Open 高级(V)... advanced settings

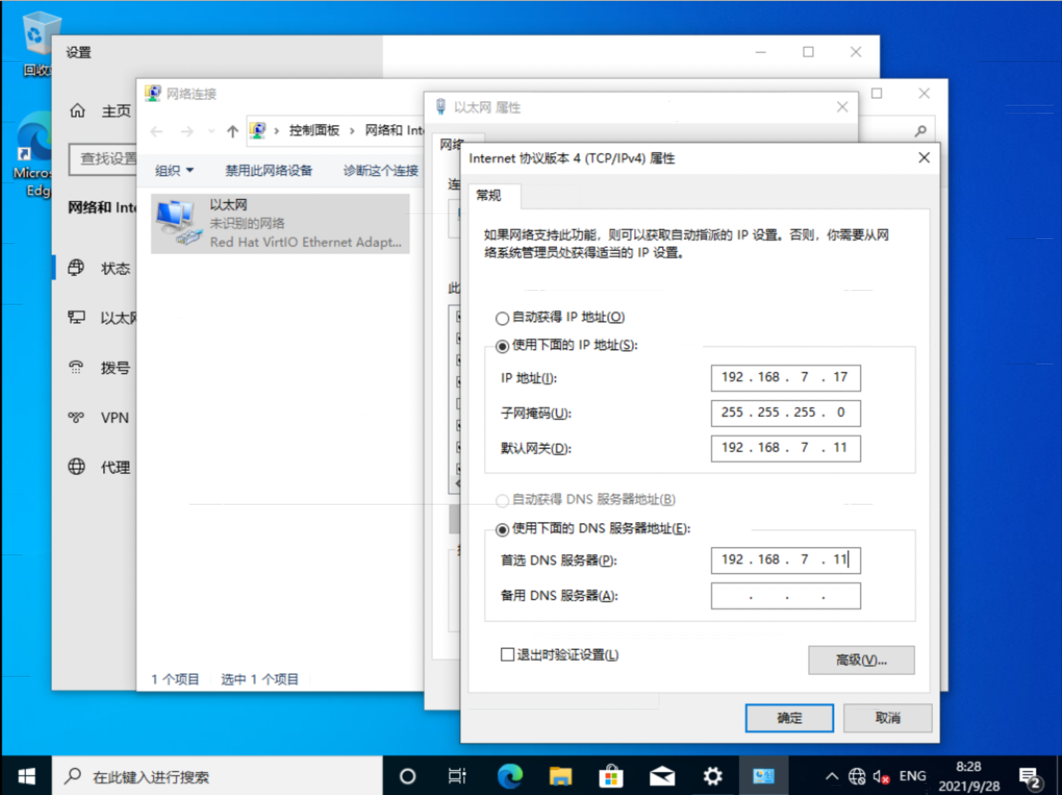click(861, 660)
